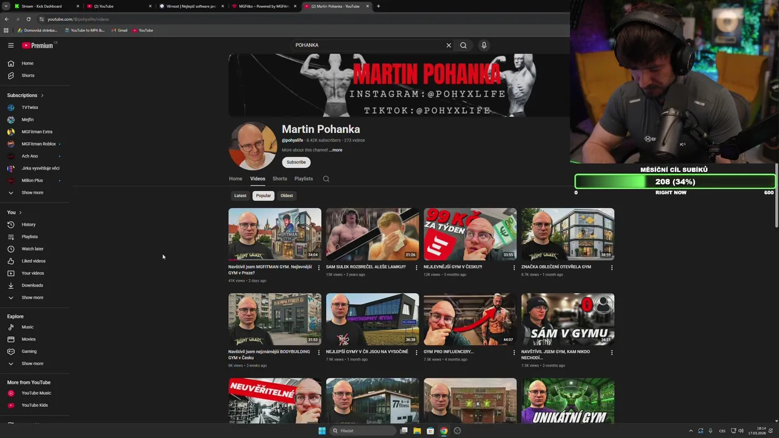779x438 pixels.
Task: Open Martin Pohanka channel avatar
Action: pos(253,146)
